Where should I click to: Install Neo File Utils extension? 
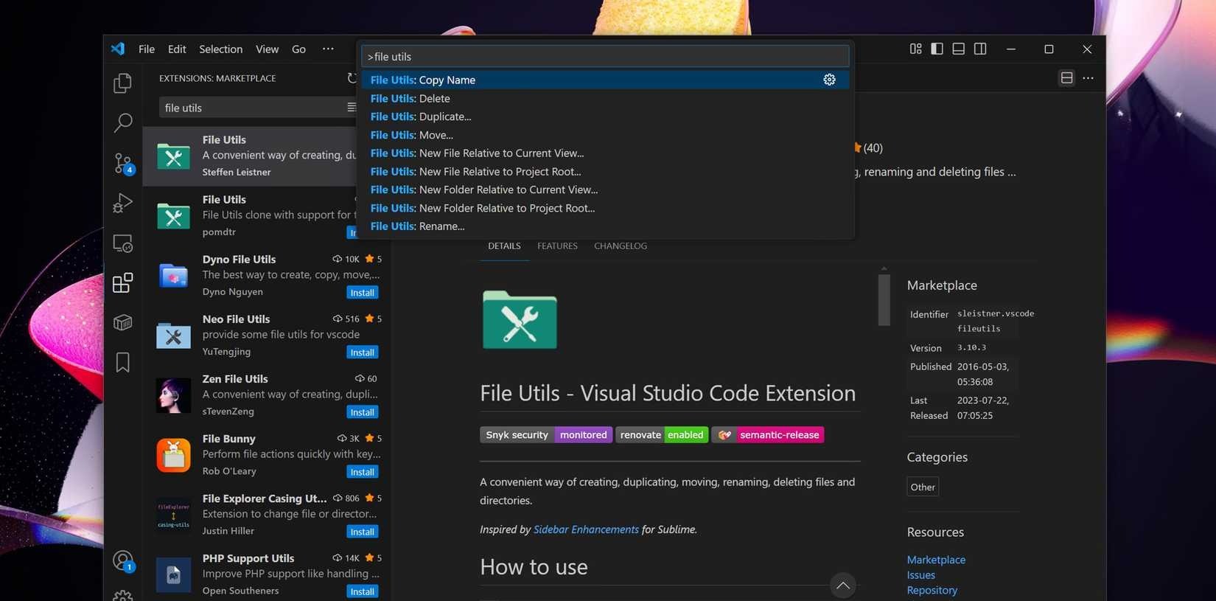pos(362,352)
